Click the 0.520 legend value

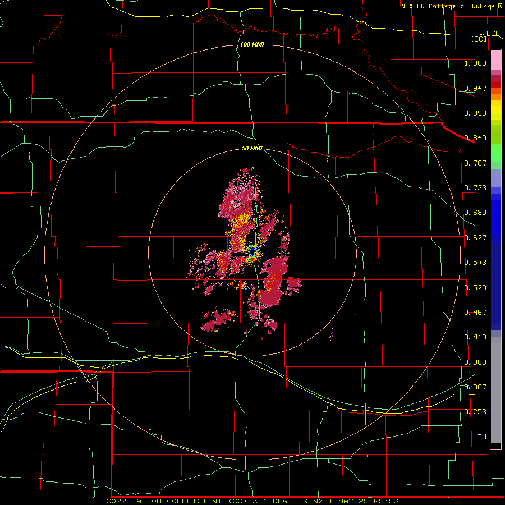[475, 288]
